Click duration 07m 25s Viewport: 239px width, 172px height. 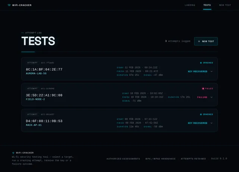134,75
